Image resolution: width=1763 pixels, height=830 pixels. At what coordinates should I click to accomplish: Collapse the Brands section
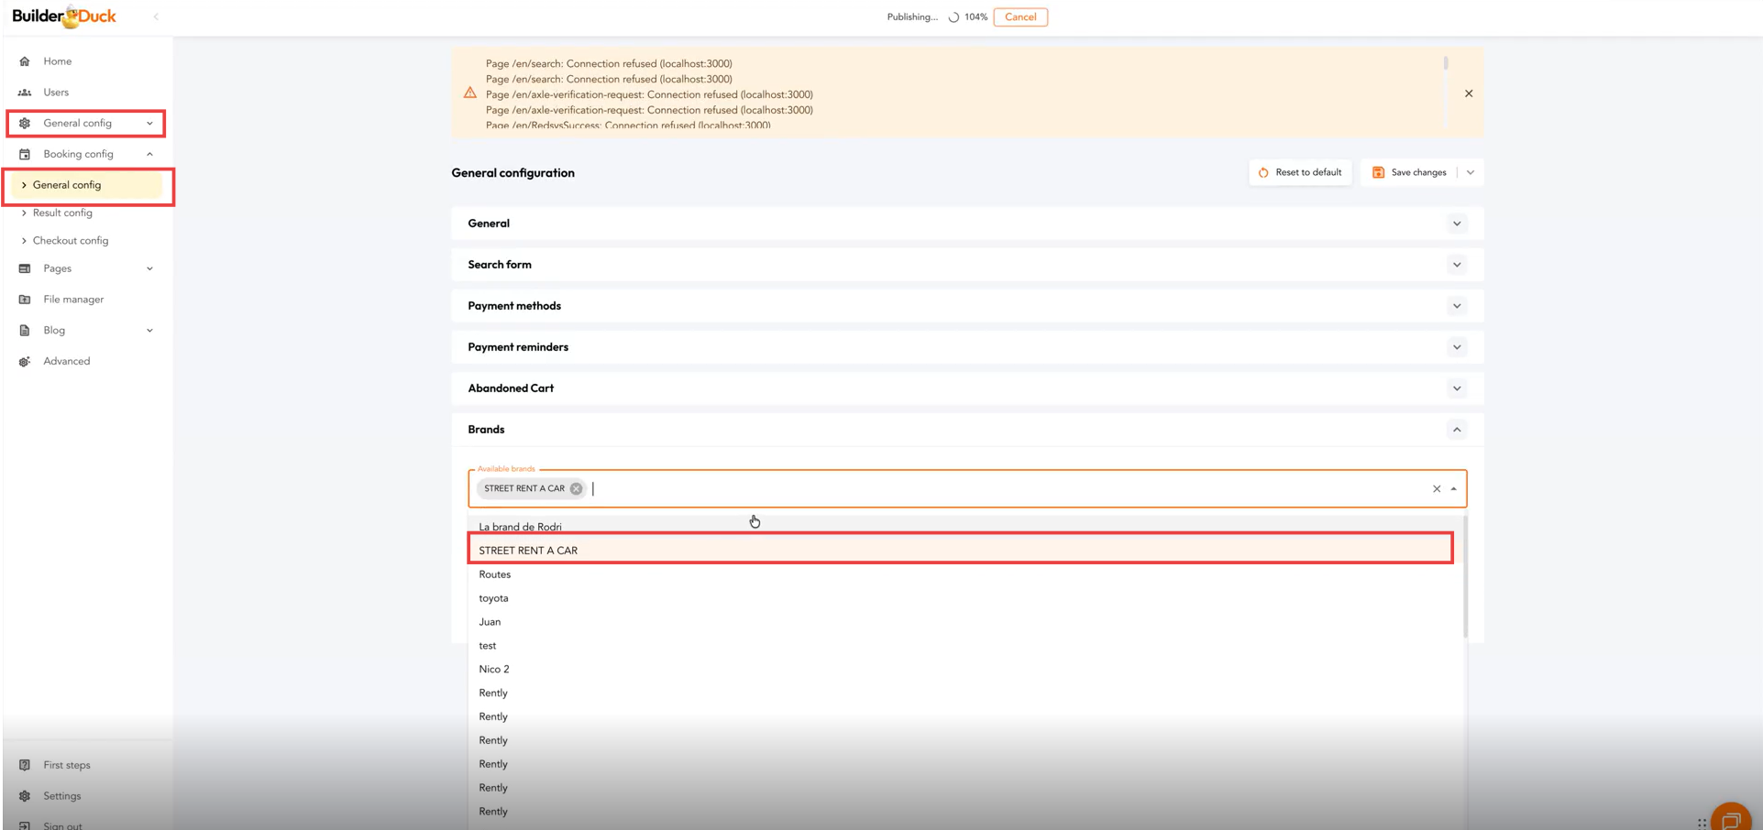(x=1456, y=430)
